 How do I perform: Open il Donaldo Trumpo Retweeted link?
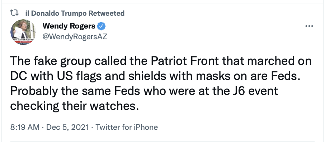(x=75, y=13)
